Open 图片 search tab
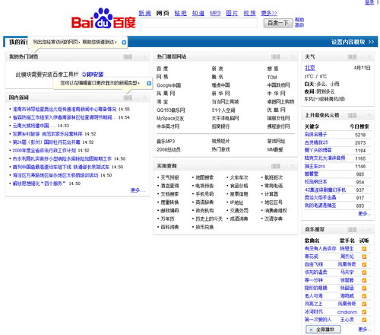This screenshot has width=380, height=335. click(x=232, y=13)
